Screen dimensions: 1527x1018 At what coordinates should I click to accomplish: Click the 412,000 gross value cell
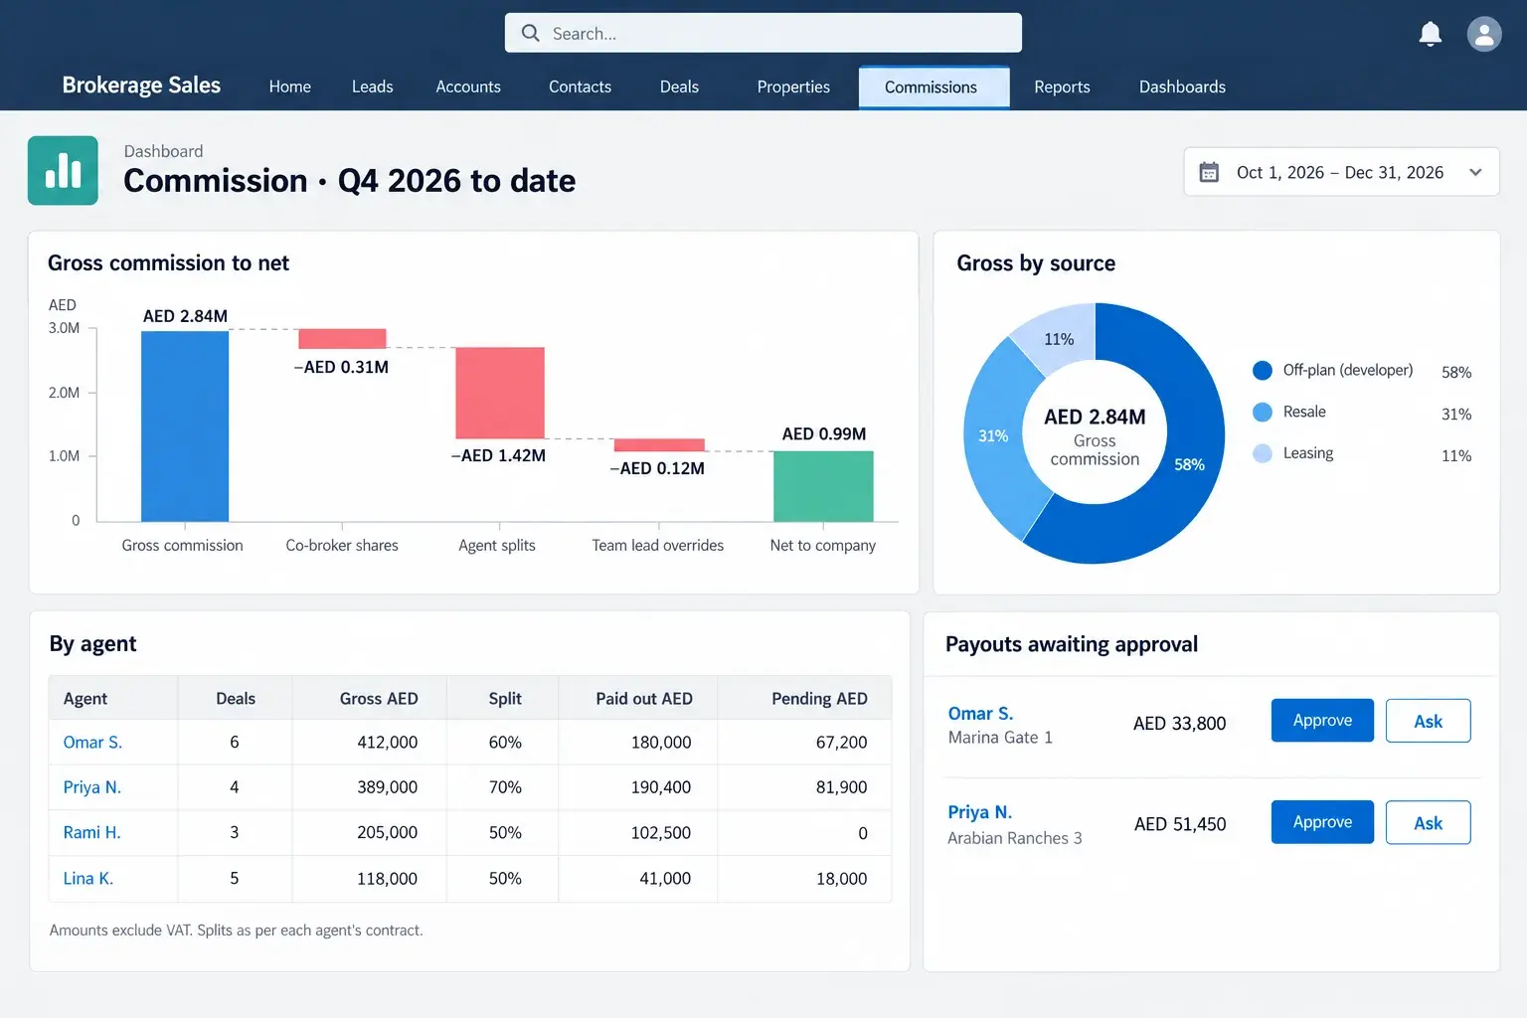pyautogui.click(x=370, y=743)
